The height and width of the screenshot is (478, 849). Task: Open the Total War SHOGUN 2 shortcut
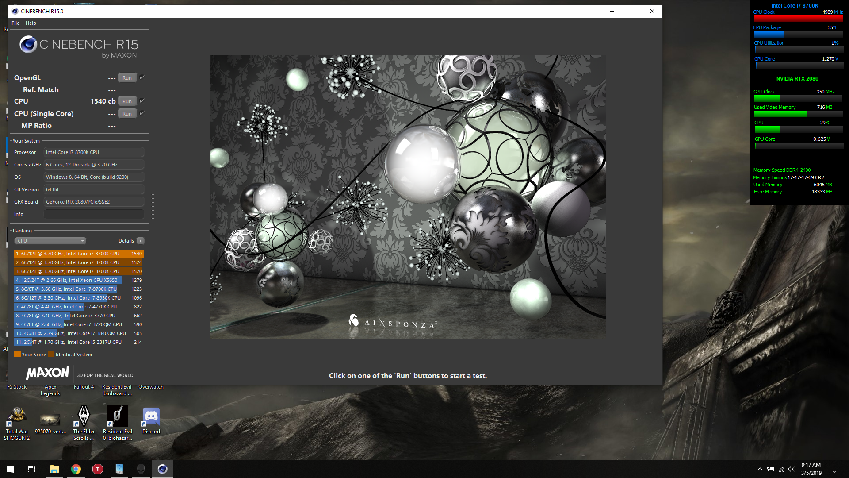point(17,416)
